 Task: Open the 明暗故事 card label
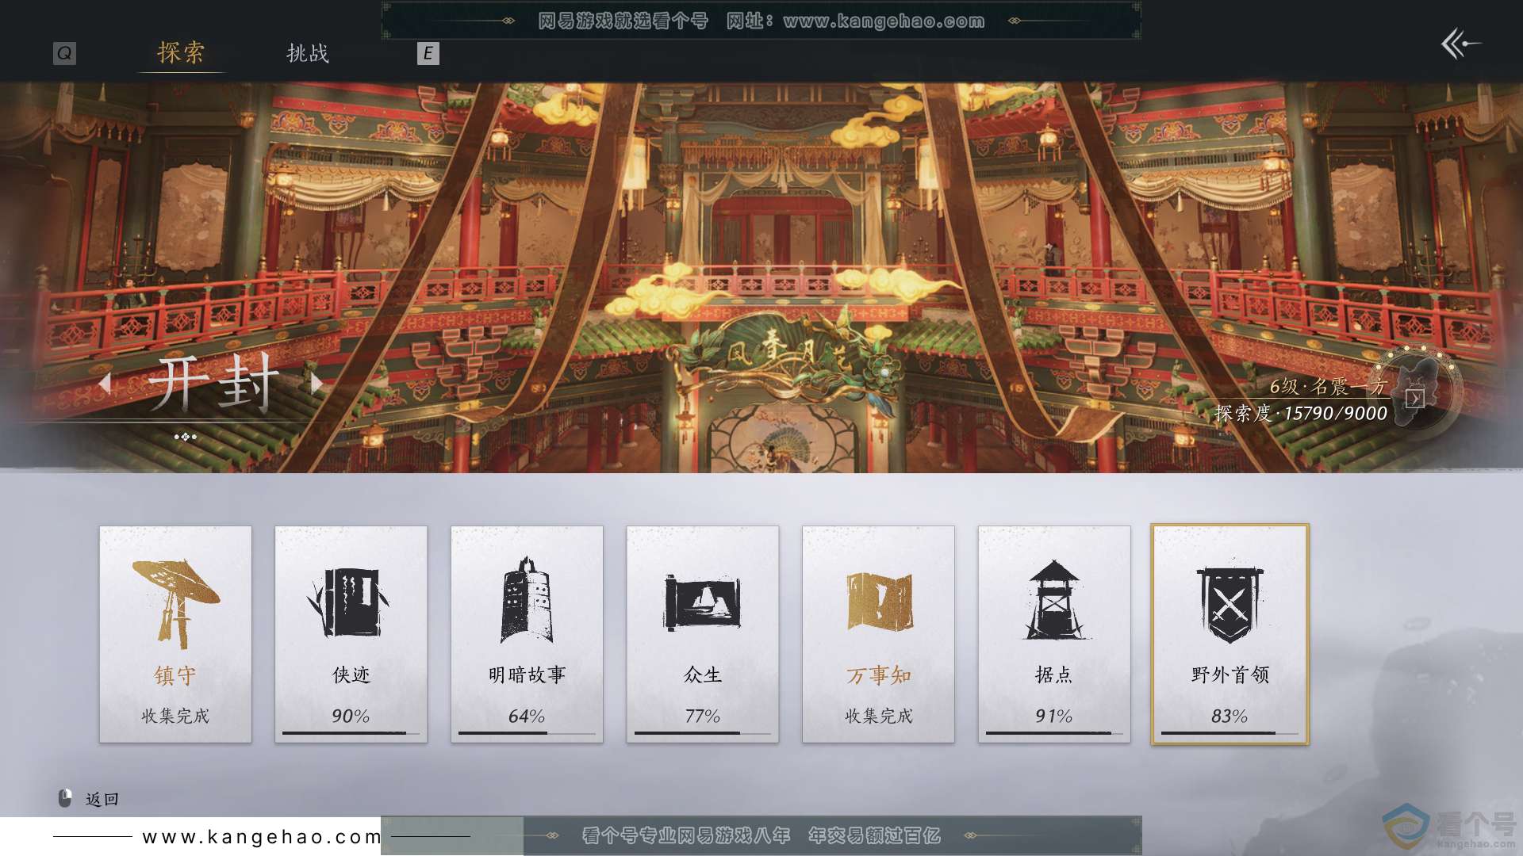pyautogui.click(x=527, y=674)
